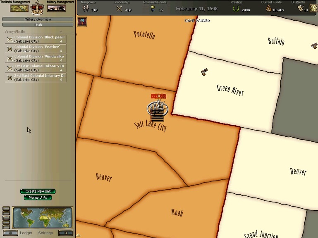Image resolution: width=318 pixels, height=238 pixels.
Task: Click the Research Points lightbulb icon
Action: (x=153, y=8)
